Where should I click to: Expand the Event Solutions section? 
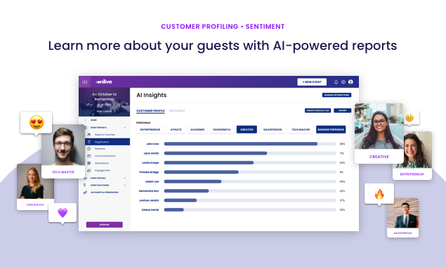tap(124, 185)
